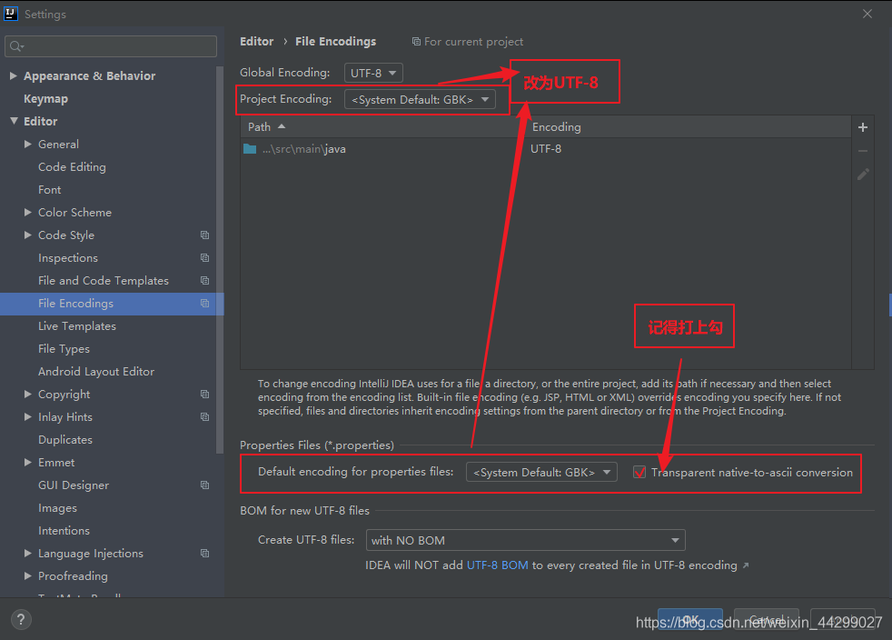Open the Project Encoding dropdown

tap(420, 99)
